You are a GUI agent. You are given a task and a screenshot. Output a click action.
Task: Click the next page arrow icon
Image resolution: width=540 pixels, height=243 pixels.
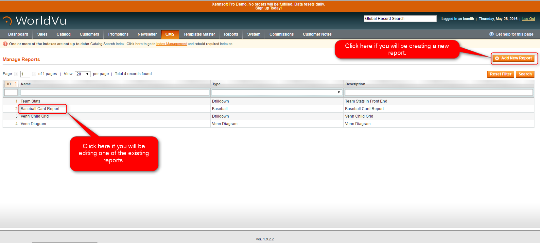click(34, 74)
